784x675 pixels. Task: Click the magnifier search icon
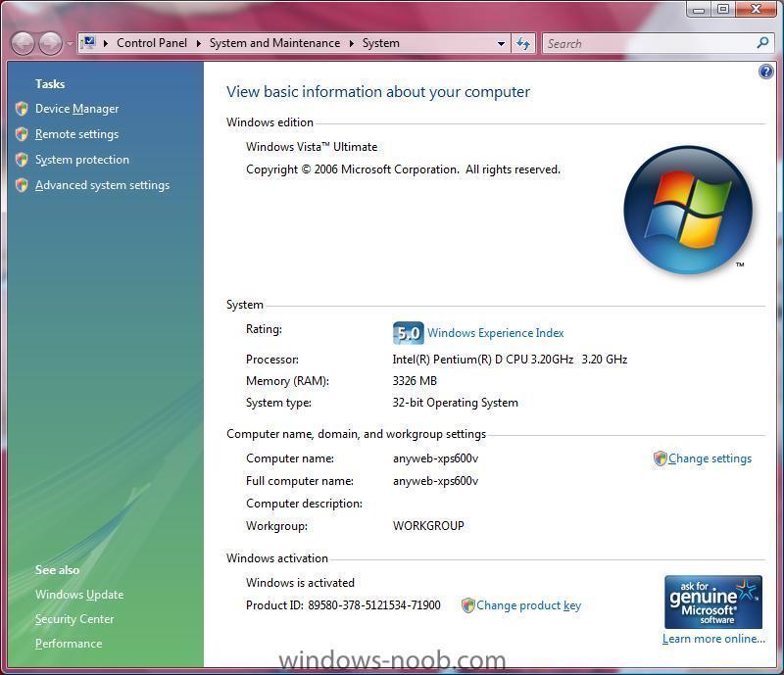pyautogui.click(x=763, y=43)
